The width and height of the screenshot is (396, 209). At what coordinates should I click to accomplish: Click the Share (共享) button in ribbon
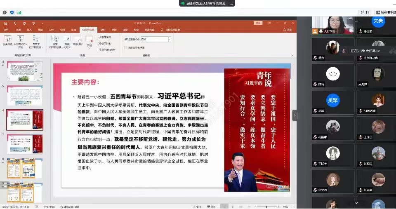pyautogui.click(x=288, y=30)
